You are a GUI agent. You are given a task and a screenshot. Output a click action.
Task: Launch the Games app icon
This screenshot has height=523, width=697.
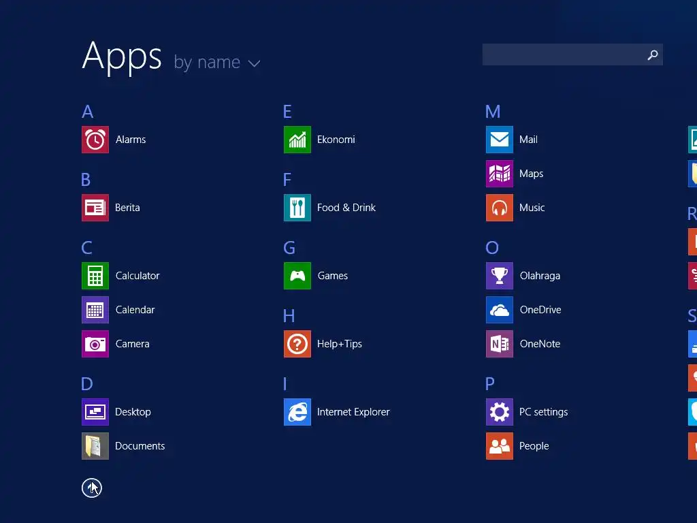pos(297,276)
